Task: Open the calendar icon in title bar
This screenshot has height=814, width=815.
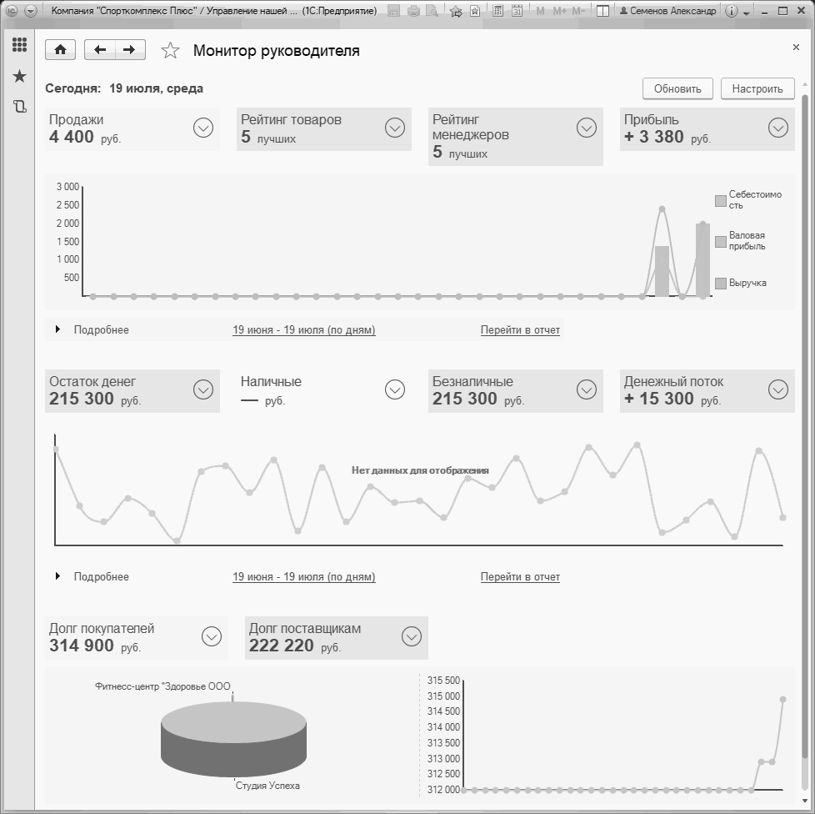Action: pos(517,10)
